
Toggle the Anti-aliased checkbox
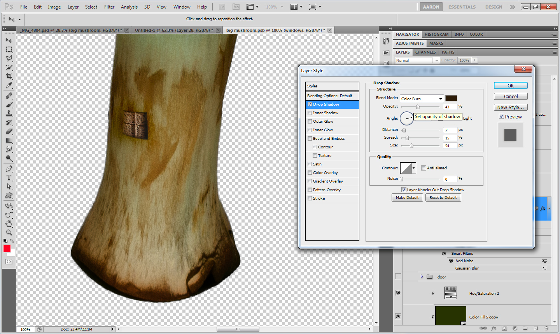pyautogui.click(x=424, y=168)
